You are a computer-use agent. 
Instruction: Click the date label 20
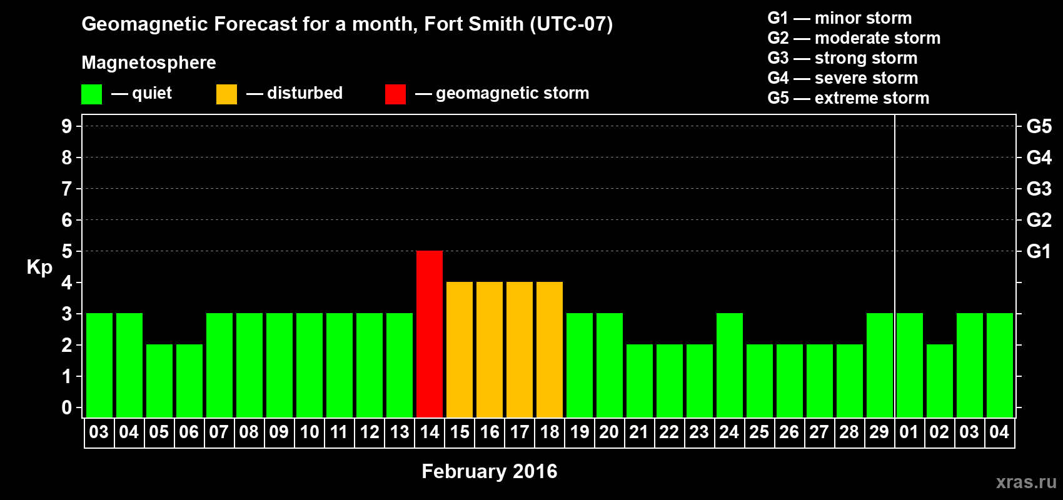609,432
